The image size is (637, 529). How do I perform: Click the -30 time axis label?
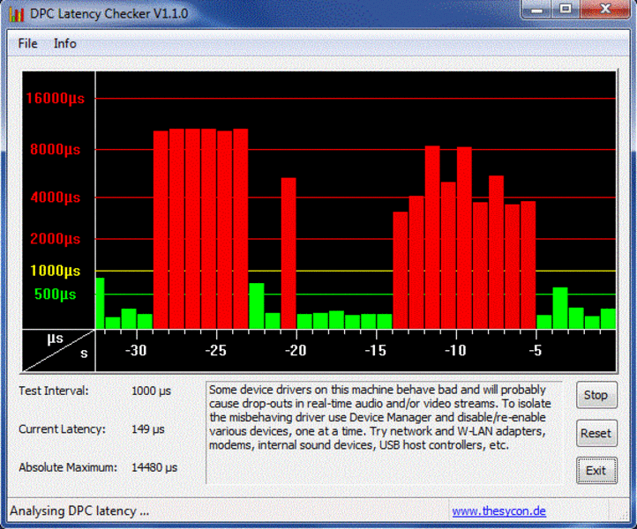tap(136, 350)
